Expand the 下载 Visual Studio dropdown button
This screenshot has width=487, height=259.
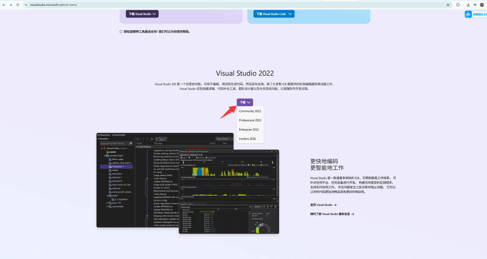(x=142, y=14)
